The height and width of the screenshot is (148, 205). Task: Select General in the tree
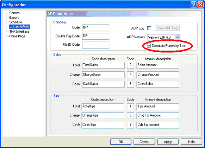point(15,13)
